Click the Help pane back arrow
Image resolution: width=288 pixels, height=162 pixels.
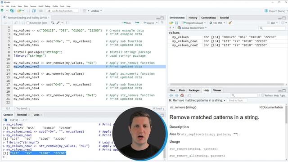[171, 95]
